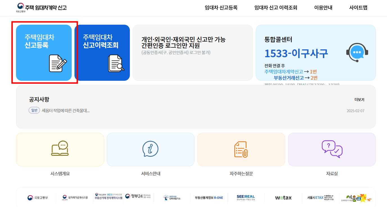
Task: Open 실거래가공개시스템 footer logo
Action: click(75, 198)
